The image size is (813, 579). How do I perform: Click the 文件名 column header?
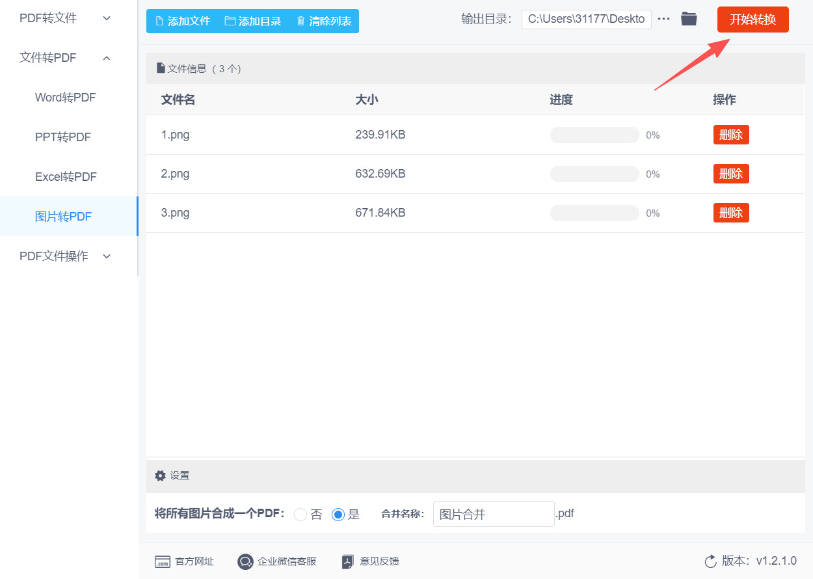(178, 100)
